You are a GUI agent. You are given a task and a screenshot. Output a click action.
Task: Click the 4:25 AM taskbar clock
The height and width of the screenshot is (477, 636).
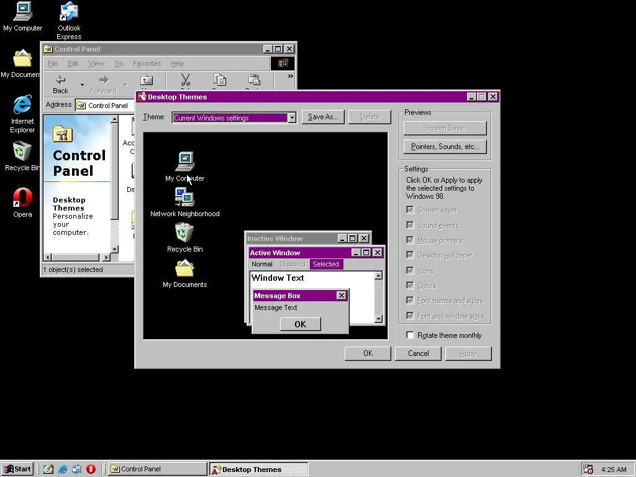[x=614, y=470]
